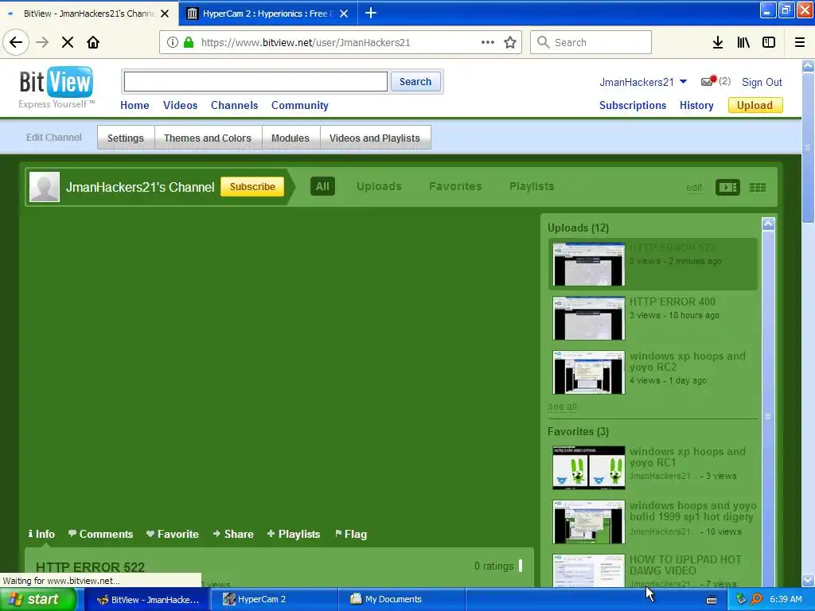815x611 pixels.
Task: Open a new browser tab with plus
Action: tap(371, 13)
